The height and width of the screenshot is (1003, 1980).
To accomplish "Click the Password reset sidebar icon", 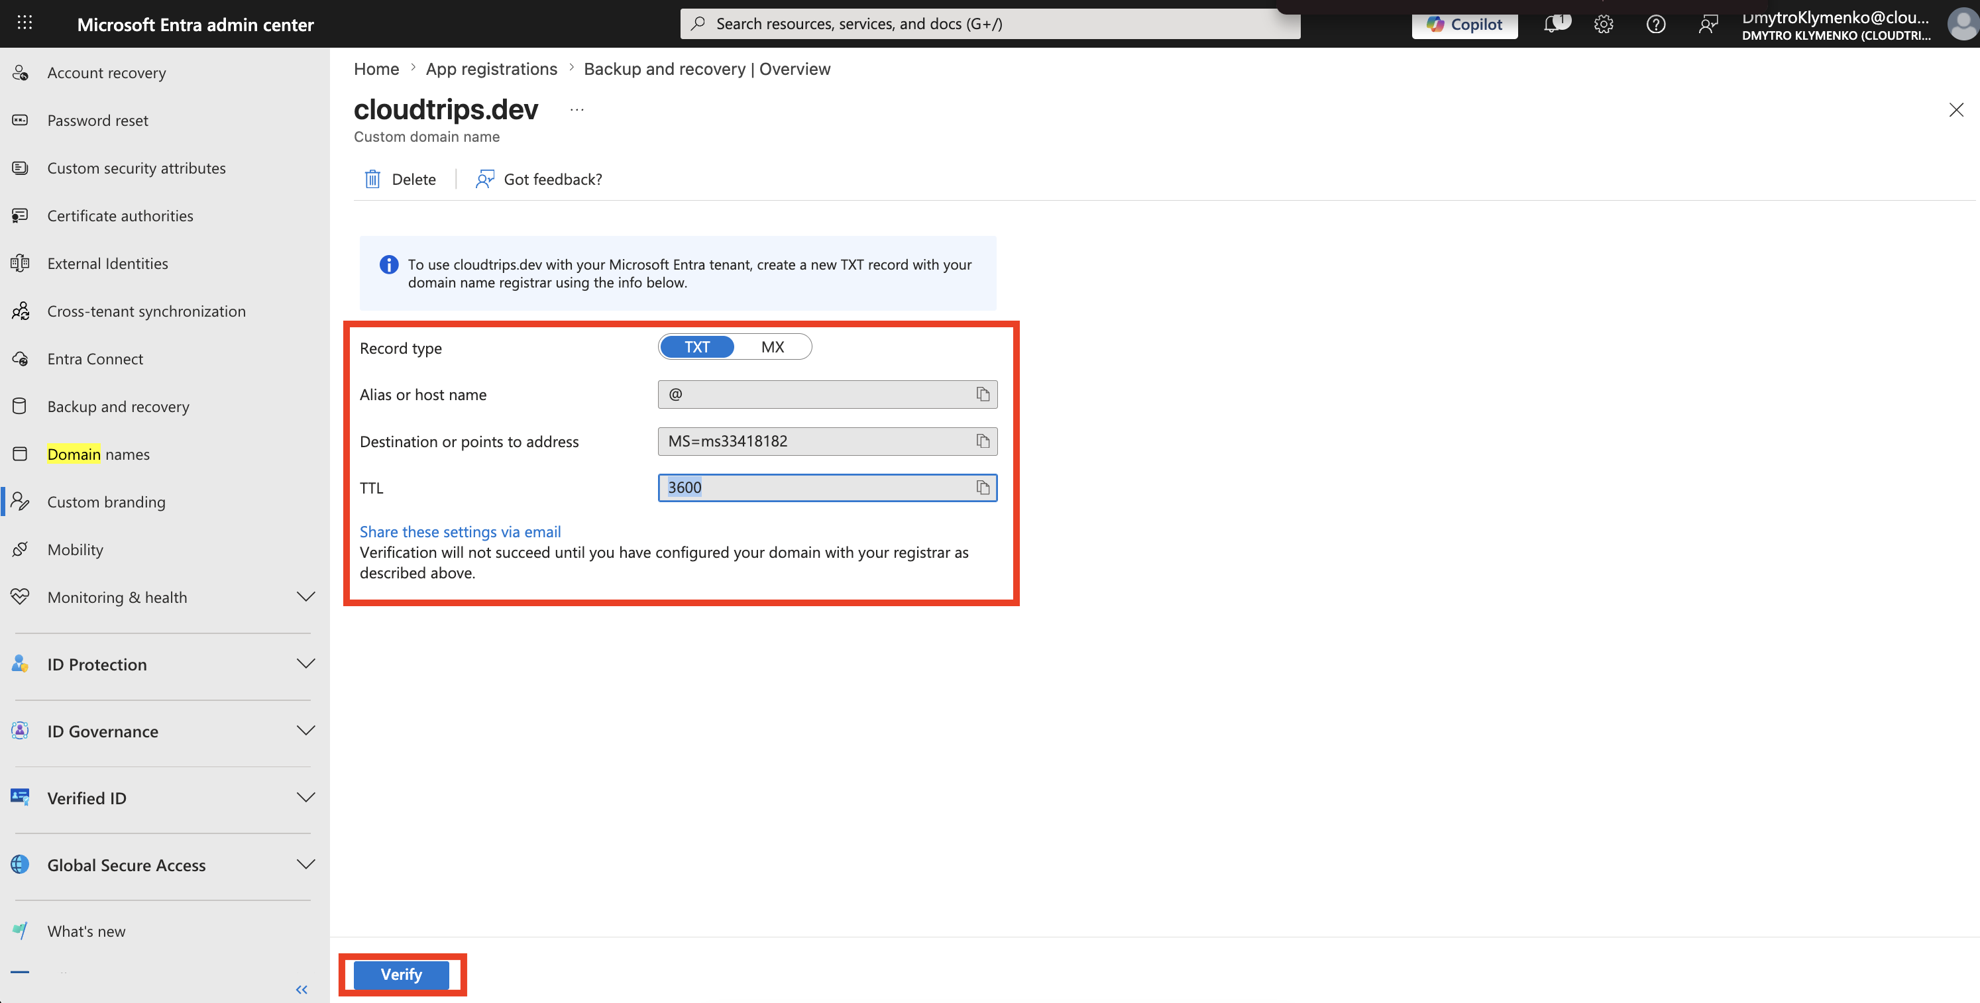I will click(21, 120).
